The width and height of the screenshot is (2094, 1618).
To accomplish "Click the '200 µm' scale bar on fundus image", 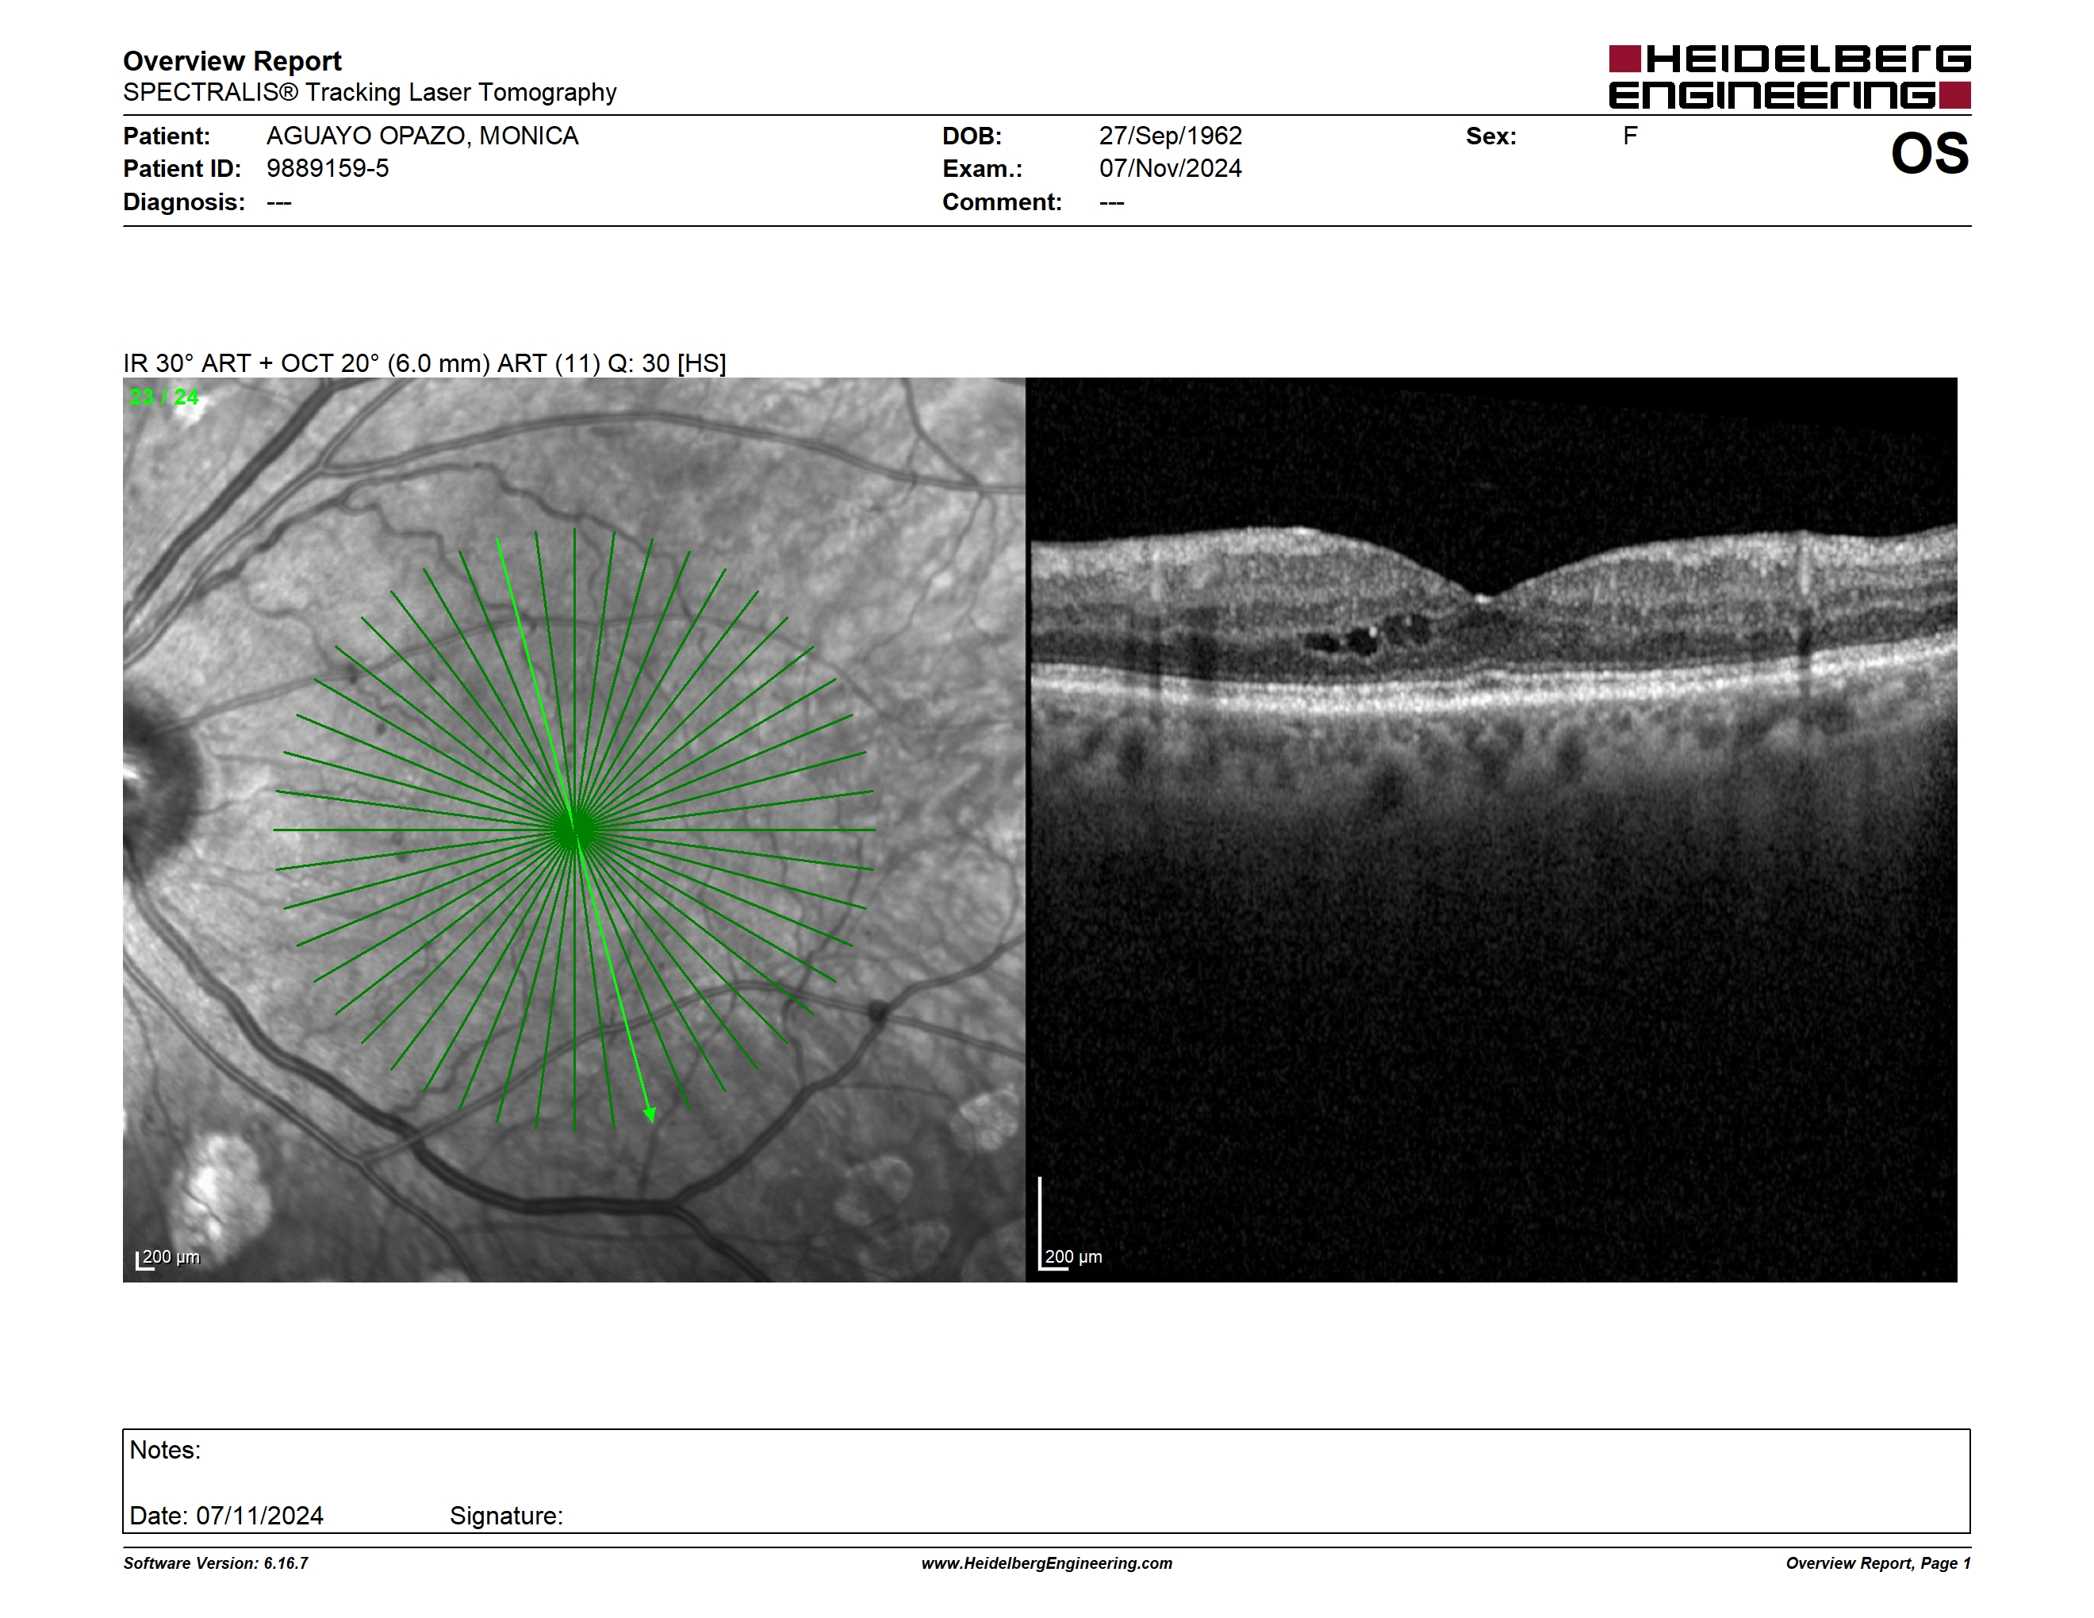I will click(x=168, y=1259).
